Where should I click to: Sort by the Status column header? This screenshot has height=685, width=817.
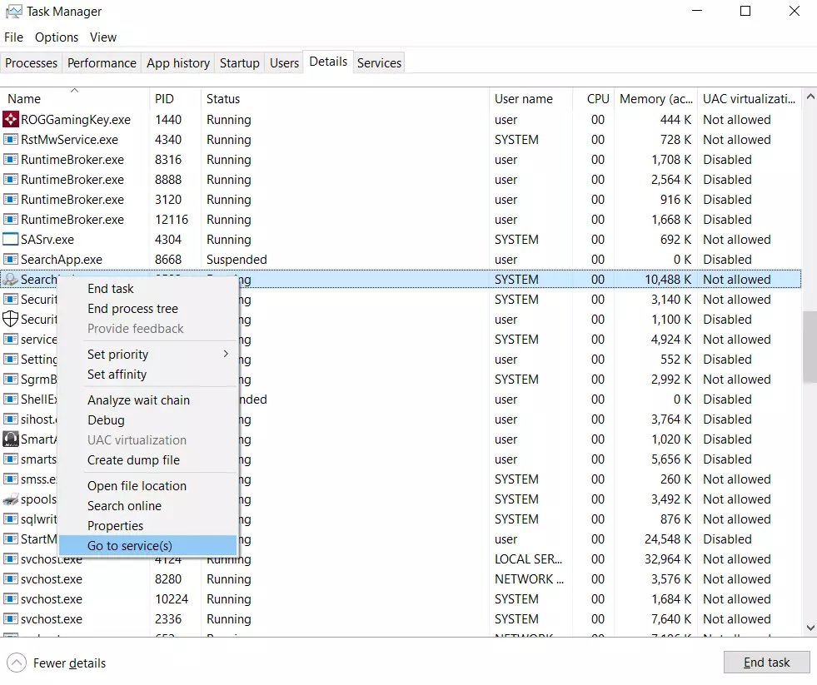point(345,98)
